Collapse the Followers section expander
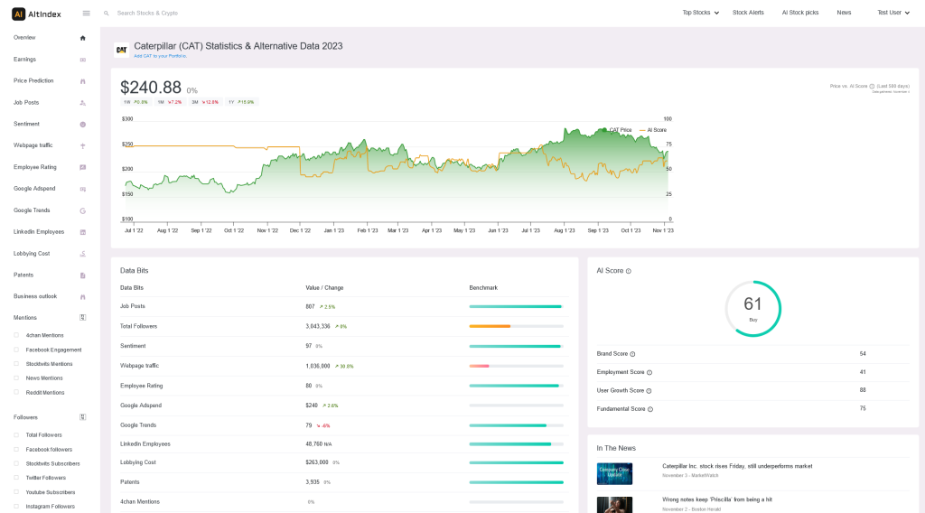This screenshot has height=513, width=925. coord(82,417)
